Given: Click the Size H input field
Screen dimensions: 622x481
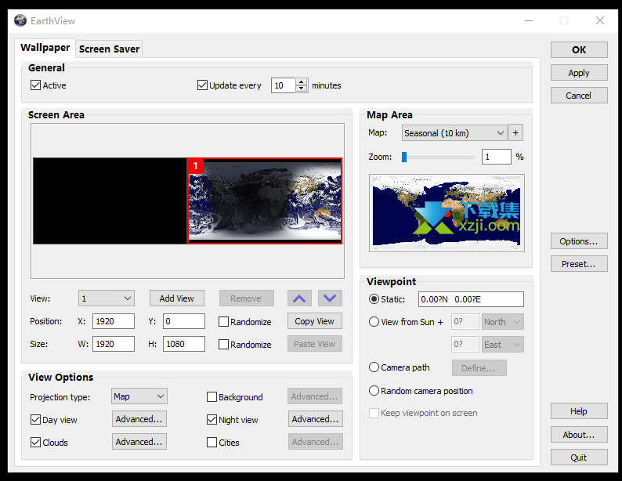Looking at the screenshot, I should (184, 344).
